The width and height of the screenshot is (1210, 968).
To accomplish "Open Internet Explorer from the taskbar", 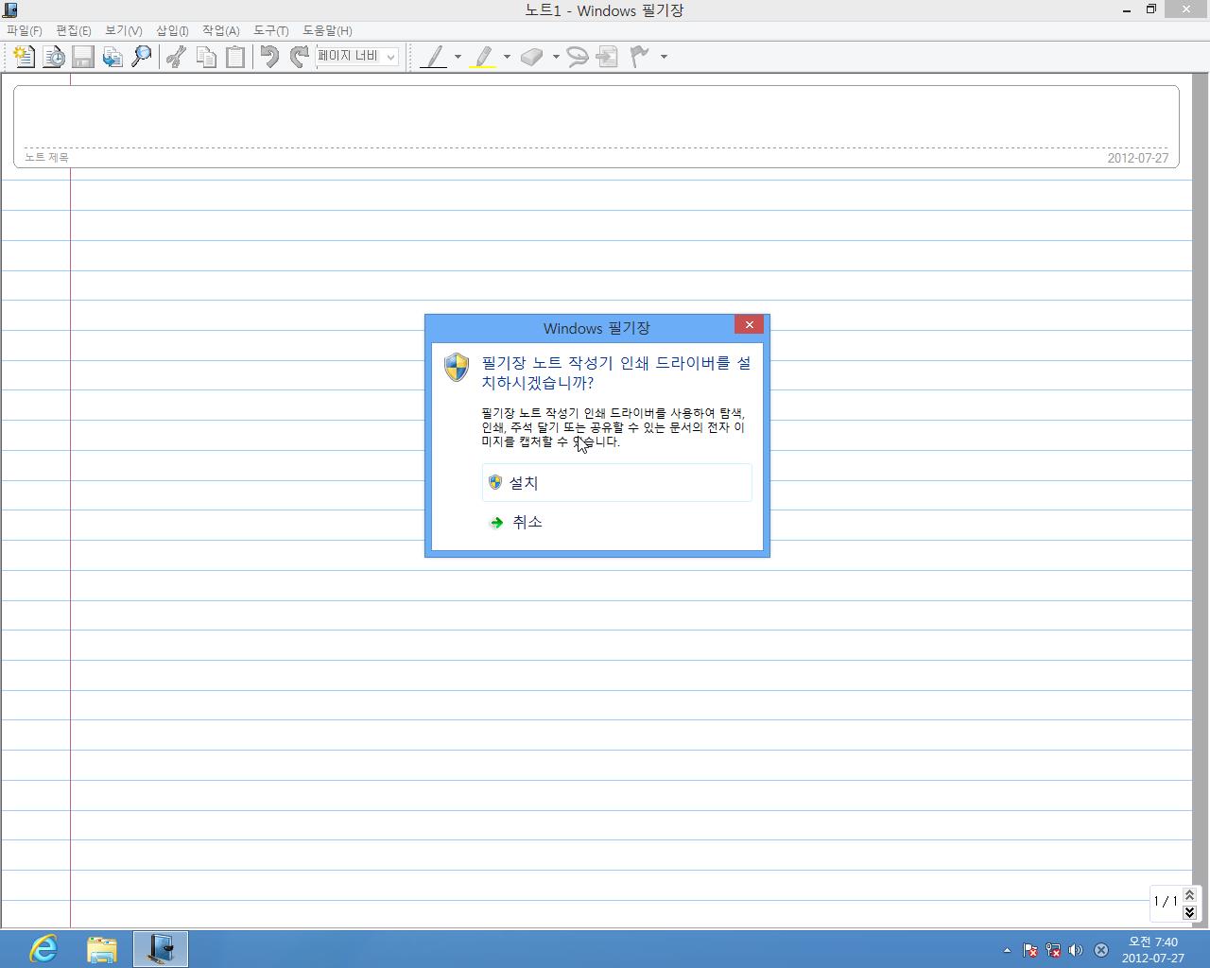I will click(x=43, y=948).
